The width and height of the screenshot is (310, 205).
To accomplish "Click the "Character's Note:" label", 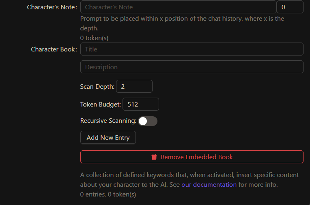I will pyautogui.click(x=52, y=7).
